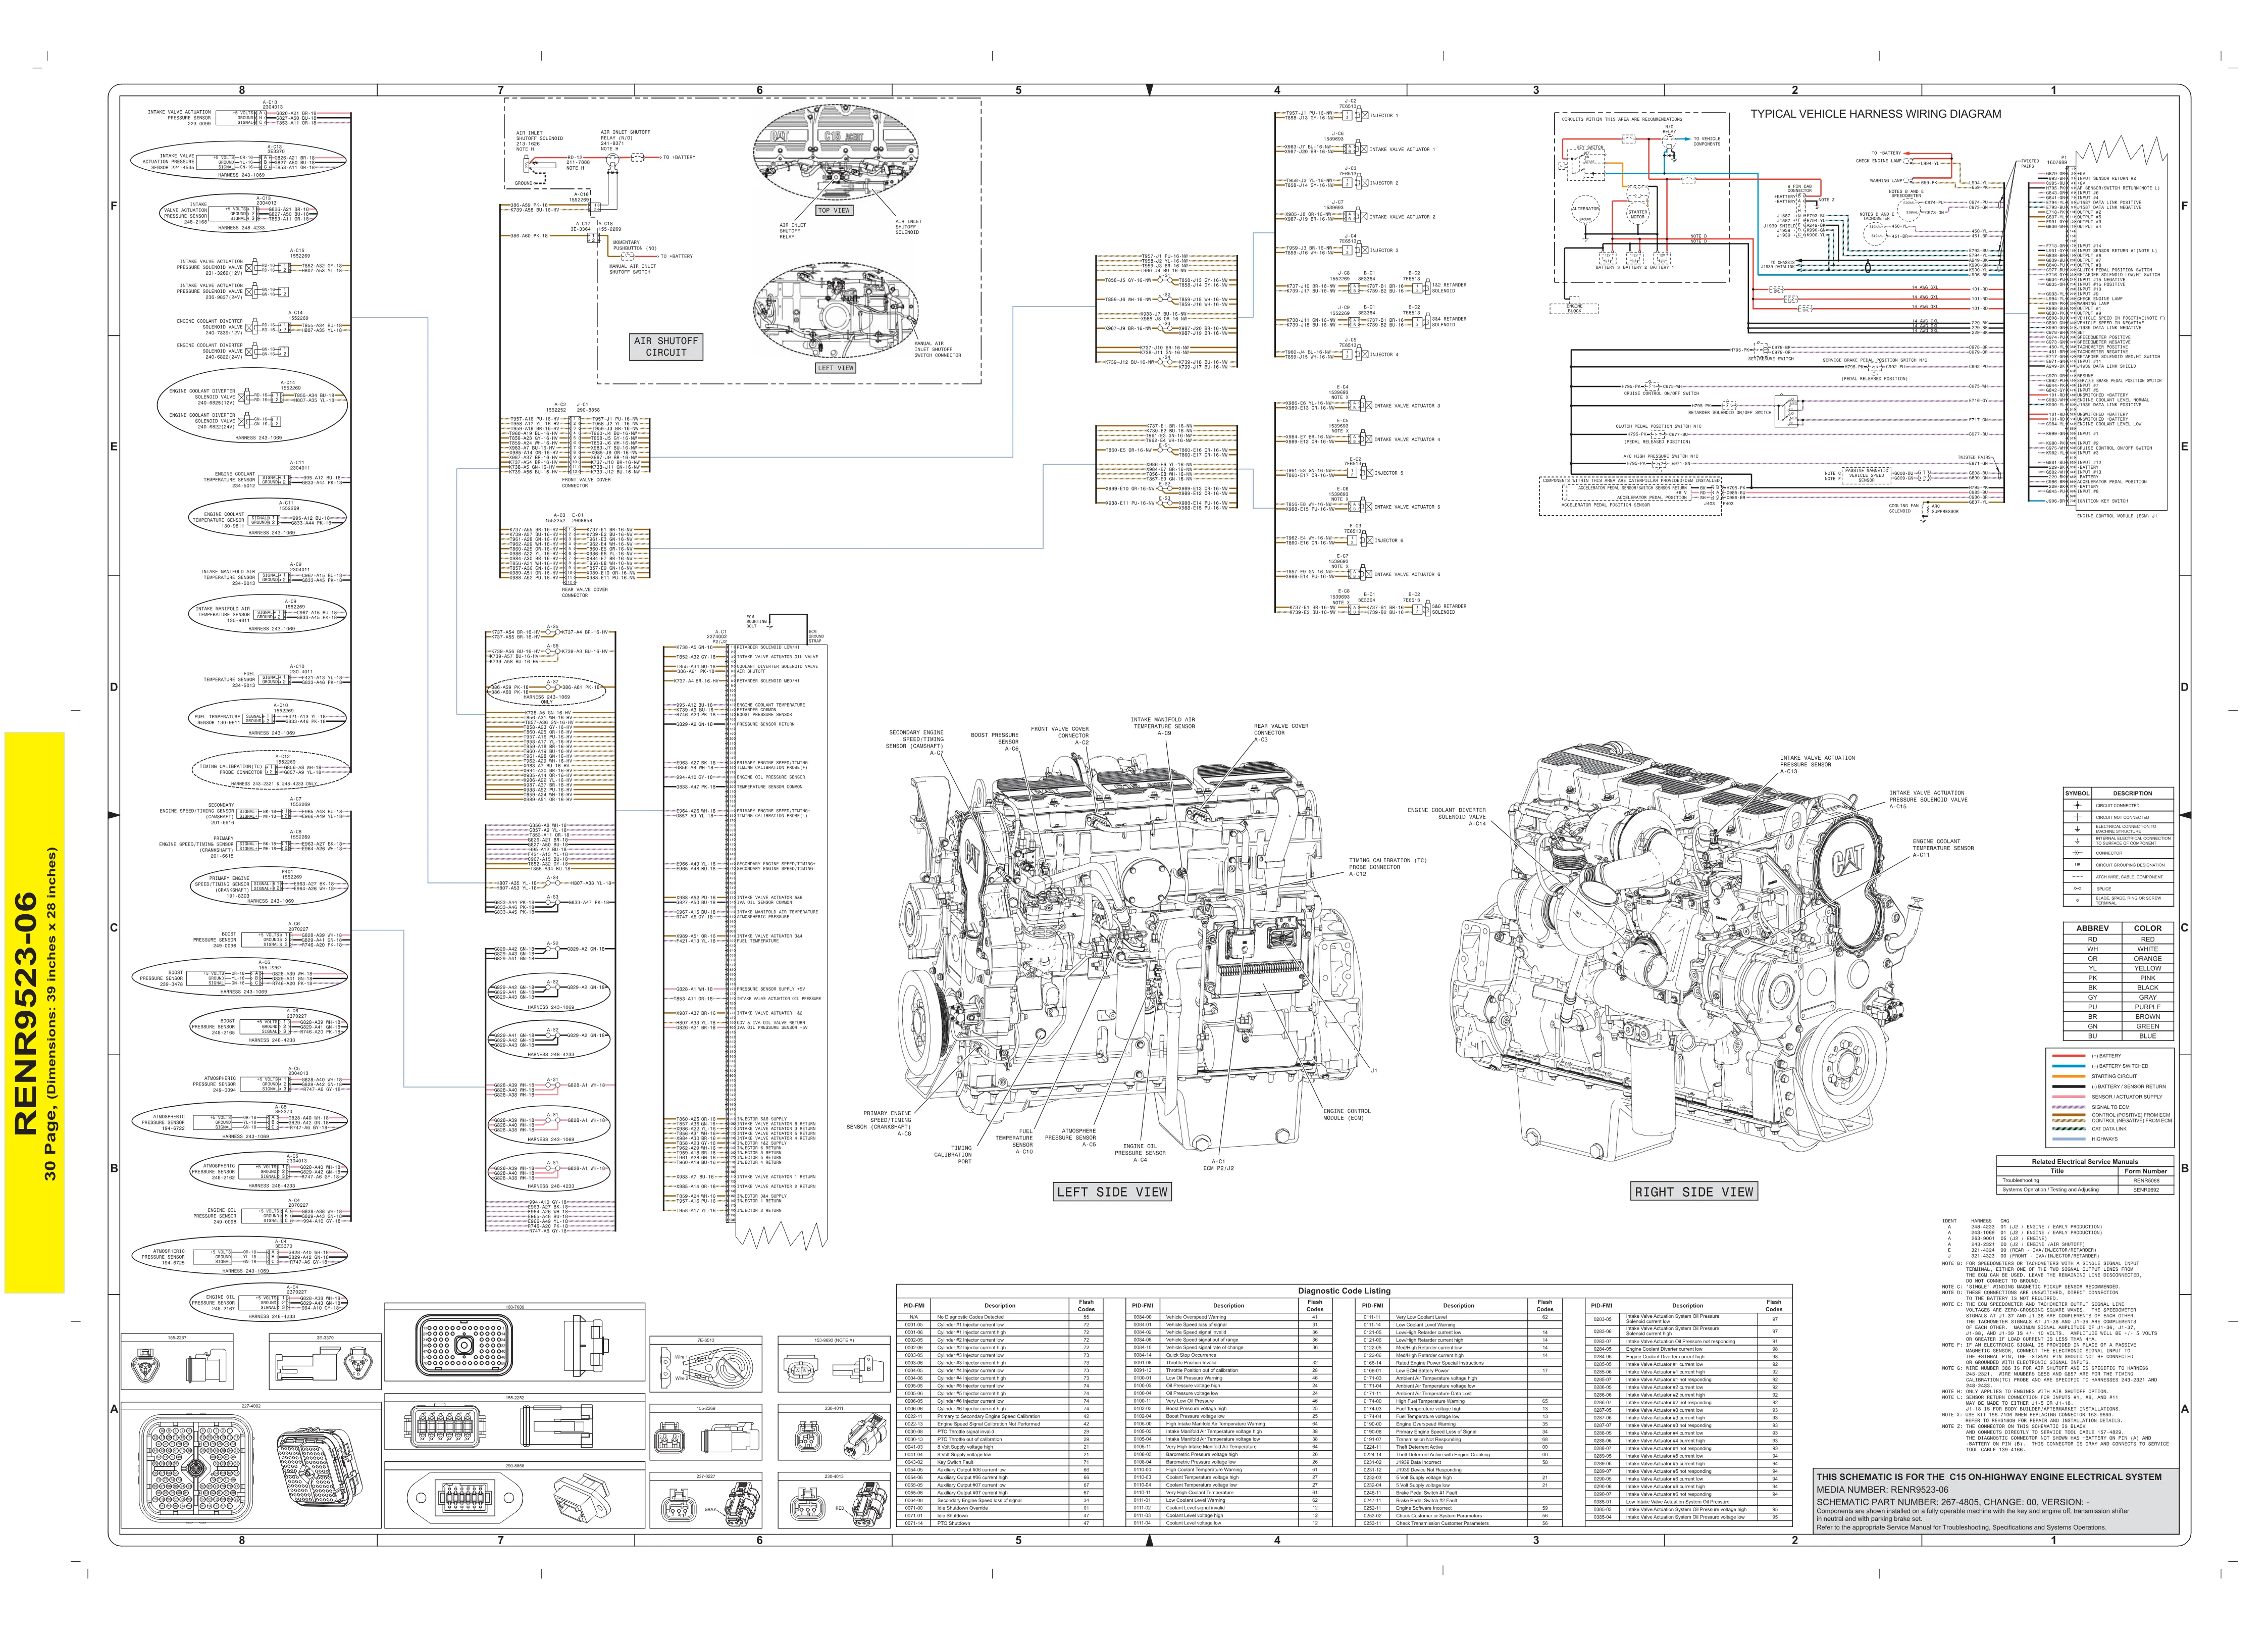The image size is (2268, 1629).
Task: Click the ENGINE OIL PRESSURE SENSOR A-C4 callout
Action: [x=1139, y=1153]
